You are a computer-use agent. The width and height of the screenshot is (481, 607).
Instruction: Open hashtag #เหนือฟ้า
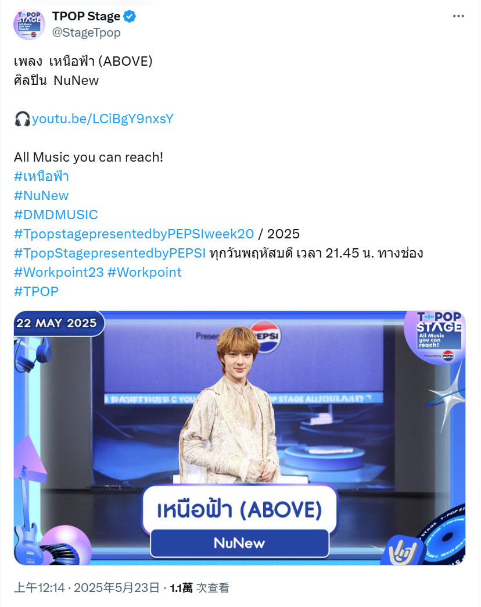41,177
